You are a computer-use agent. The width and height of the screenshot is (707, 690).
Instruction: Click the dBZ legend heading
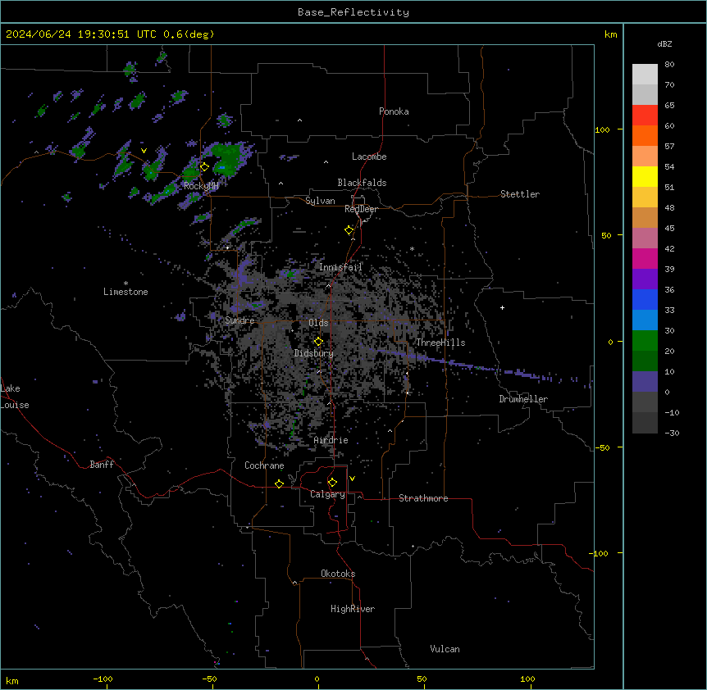[664, 43]
